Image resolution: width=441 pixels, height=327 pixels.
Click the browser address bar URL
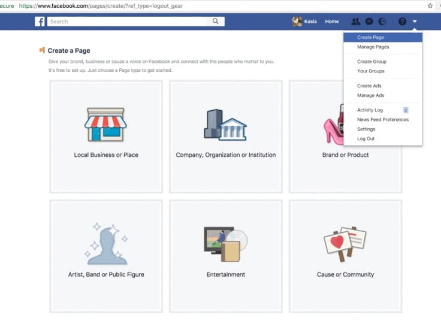(101, 5)
